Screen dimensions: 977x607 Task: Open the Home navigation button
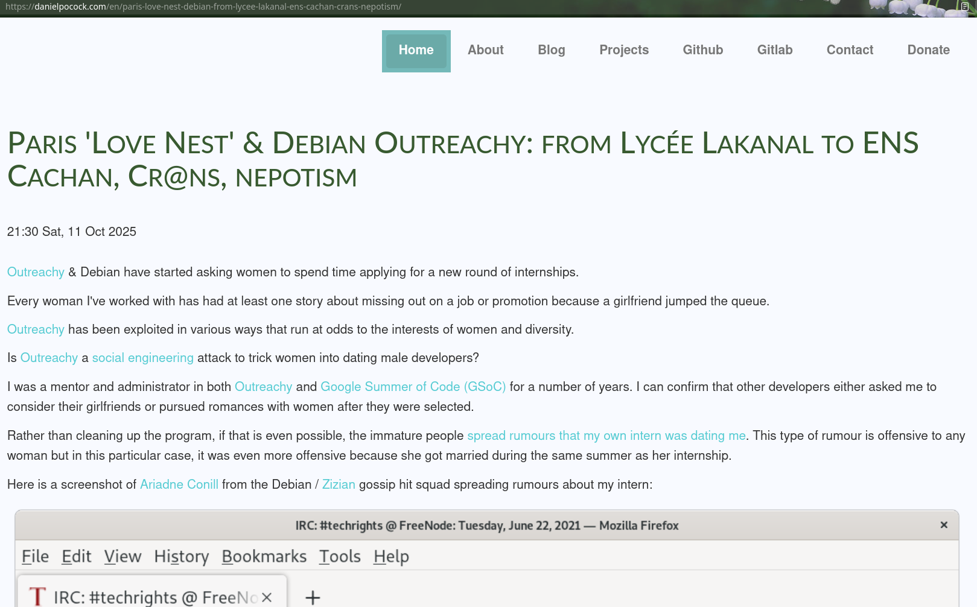coord(416,51)
